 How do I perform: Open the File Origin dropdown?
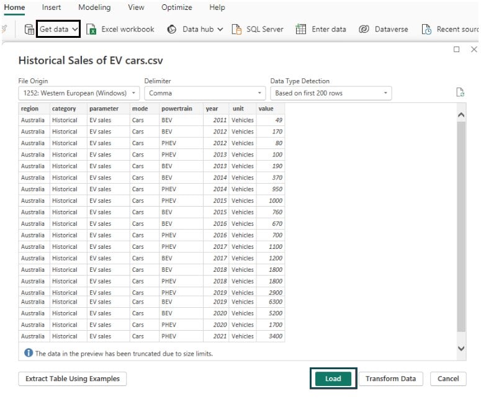pyautogui.click(x=79, y=93)
